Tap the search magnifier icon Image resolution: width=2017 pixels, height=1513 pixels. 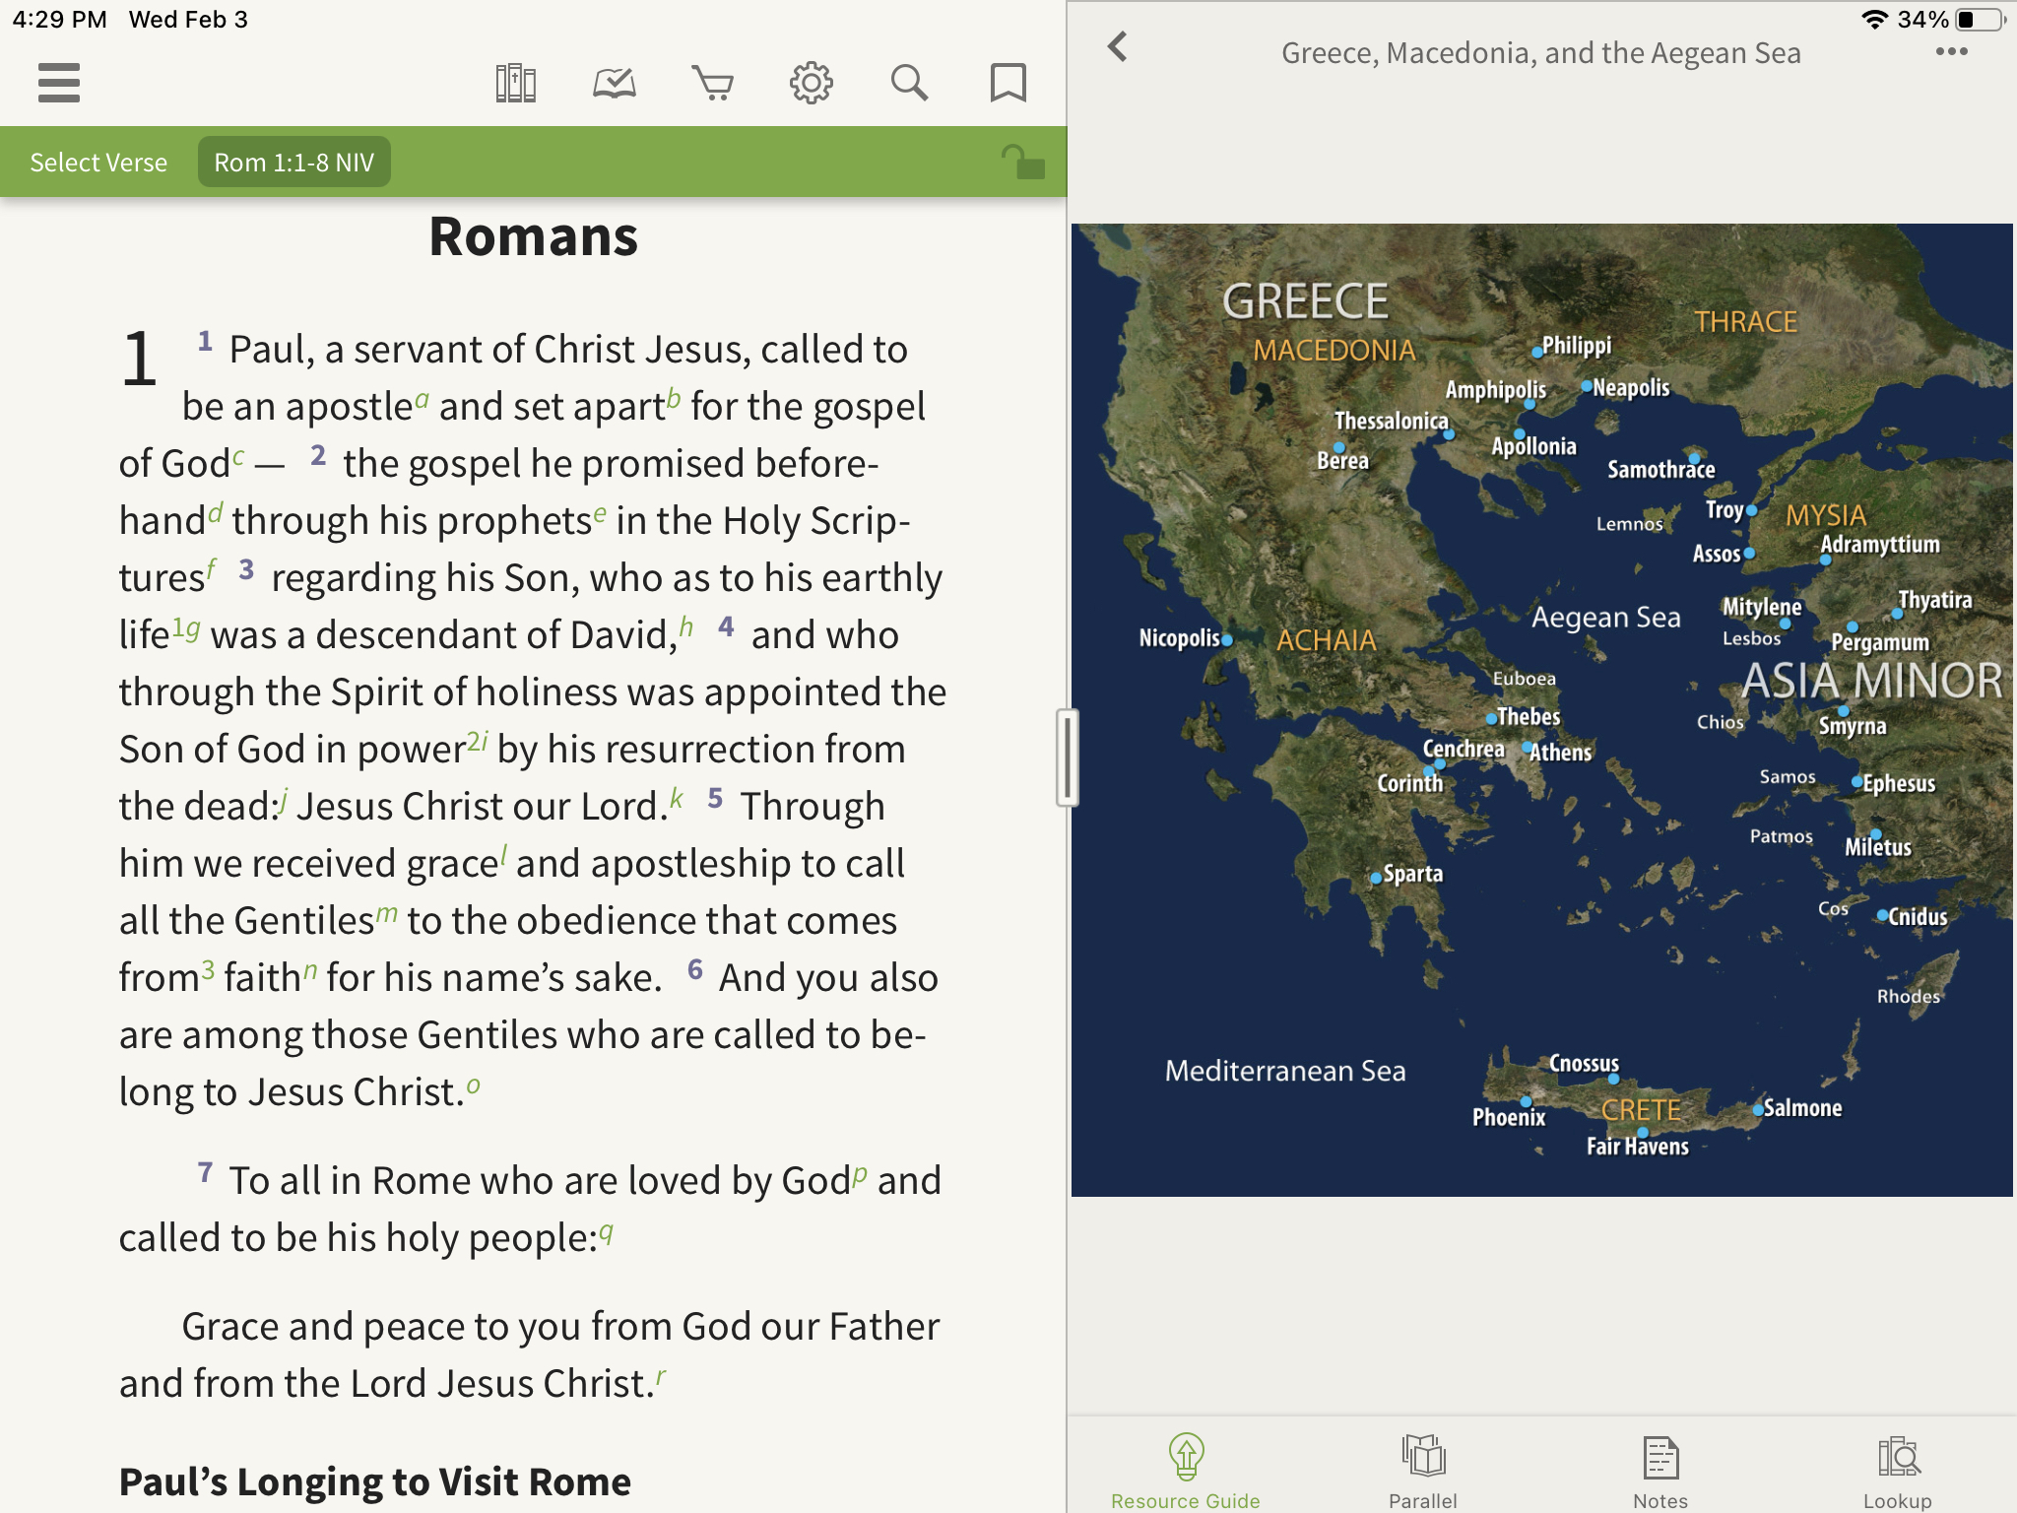(x=909, y=83)
